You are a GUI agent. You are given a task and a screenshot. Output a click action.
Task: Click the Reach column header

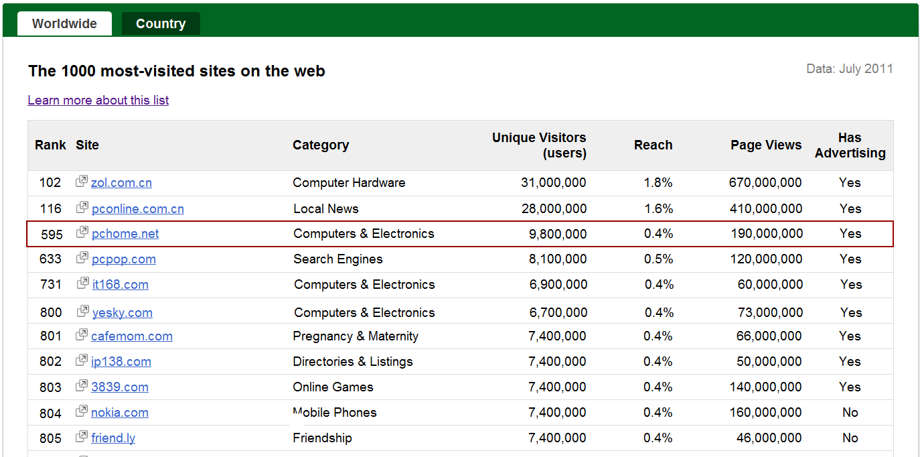[x=654, y=145]
